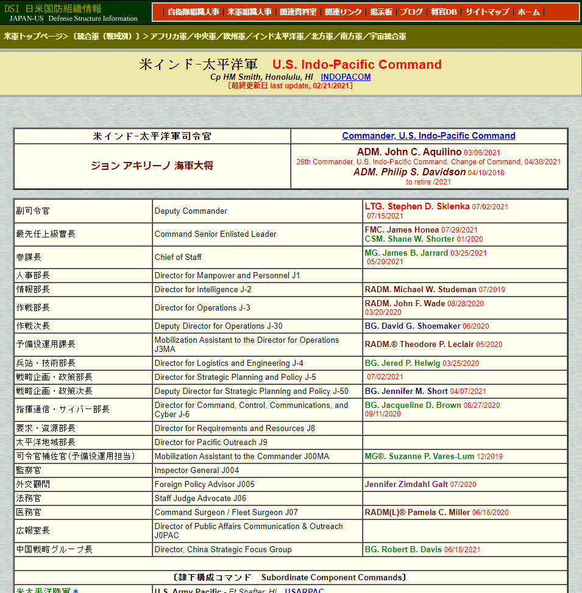582x593 pixels.
Task: Go to 米軍トップページ breadcrumb link
Action: [x=33, y=37]
